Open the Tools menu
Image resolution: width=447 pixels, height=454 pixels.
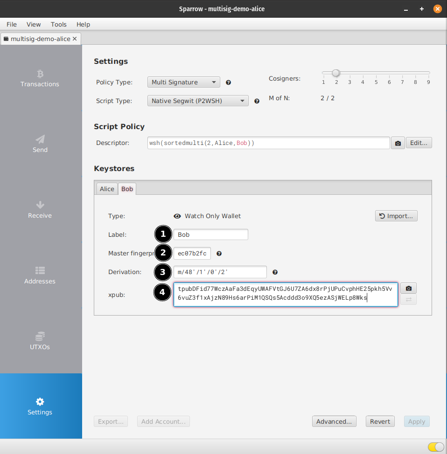[x=58, y=24]
